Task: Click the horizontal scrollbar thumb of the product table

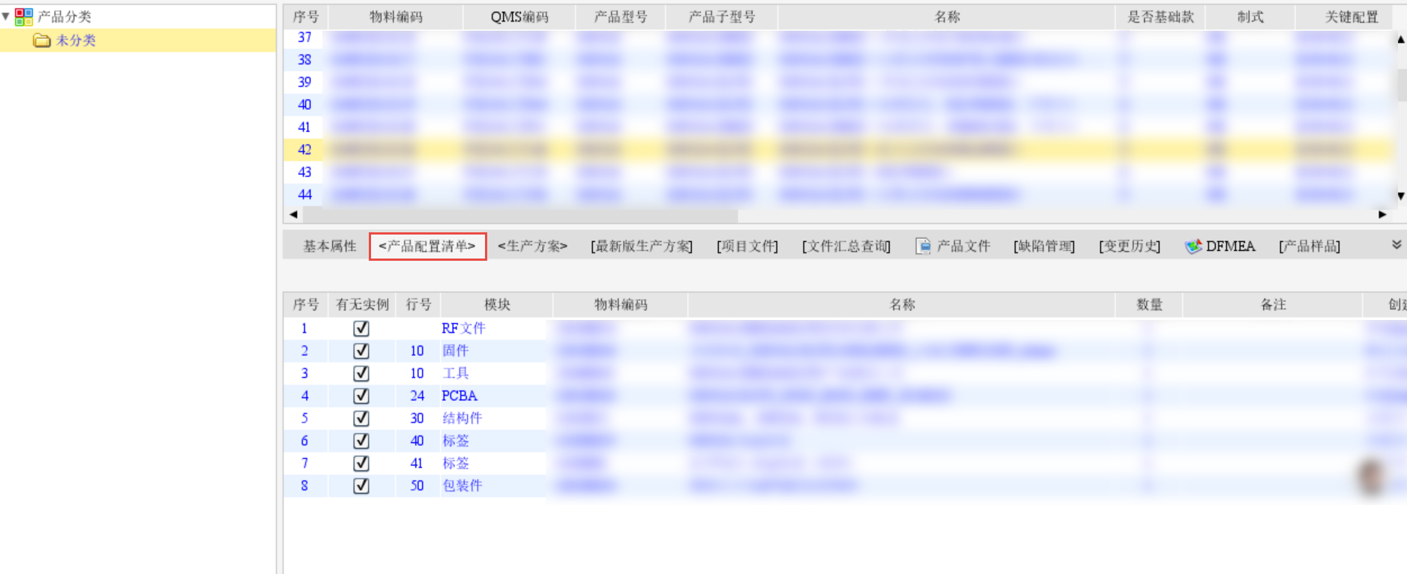Action: pos(520,215)
